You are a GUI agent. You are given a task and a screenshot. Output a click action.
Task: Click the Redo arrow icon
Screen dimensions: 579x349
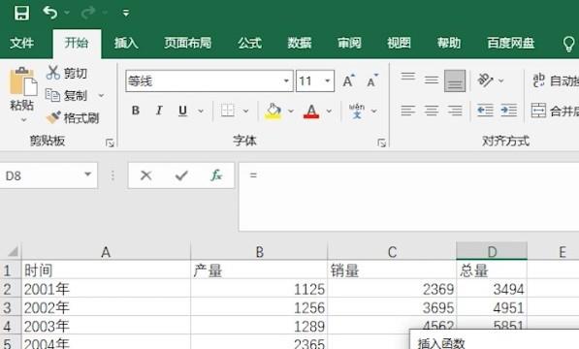pos(88,13)
